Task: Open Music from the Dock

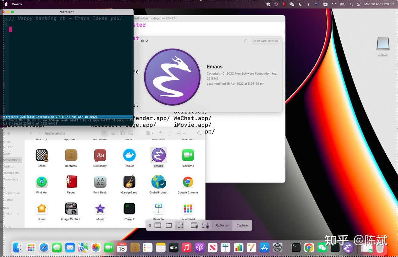Action: click(x=186, y=247)
